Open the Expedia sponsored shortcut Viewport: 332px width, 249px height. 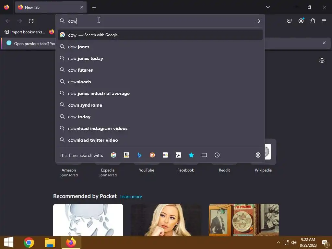pyautogui.click(x=108, y=170)
